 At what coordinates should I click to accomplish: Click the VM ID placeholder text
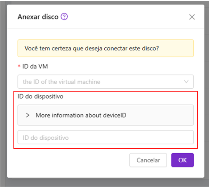pos(62,82)
